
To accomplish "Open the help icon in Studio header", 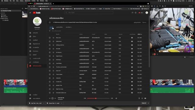I will [x=136, y=13].
